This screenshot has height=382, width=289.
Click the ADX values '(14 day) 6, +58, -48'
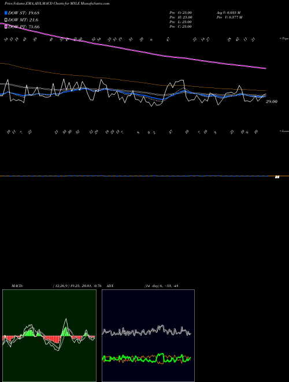(161, 286)
